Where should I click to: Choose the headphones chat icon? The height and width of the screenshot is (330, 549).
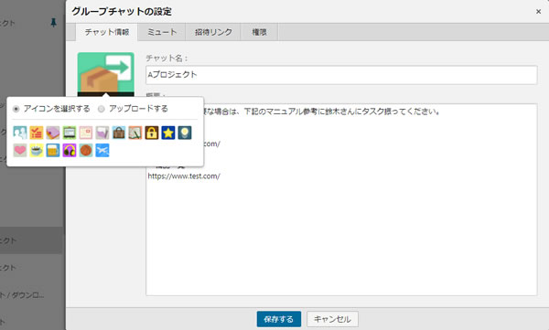coord(70,150)
